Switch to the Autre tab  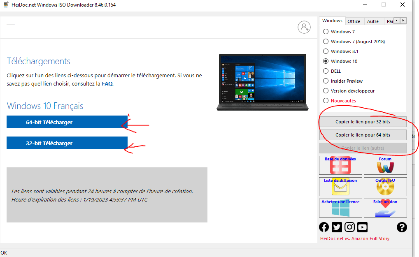(373, 21)
